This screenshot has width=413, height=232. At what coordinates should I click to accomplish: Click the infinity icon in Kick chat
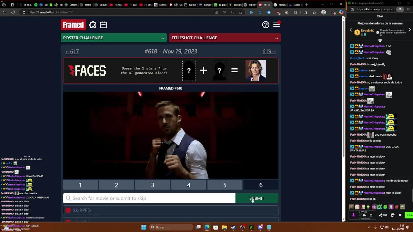click(x=385, y=215)
